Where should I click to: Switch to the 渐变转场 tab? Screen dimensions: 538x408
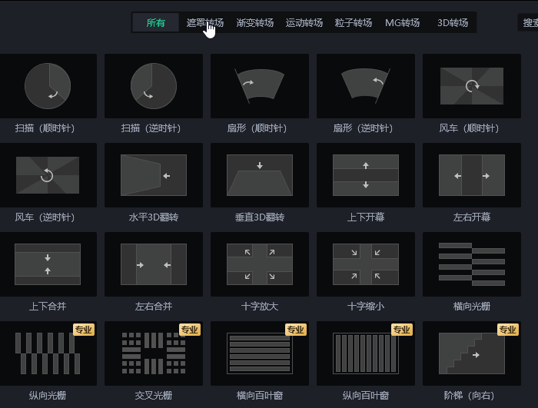[255, 23]
